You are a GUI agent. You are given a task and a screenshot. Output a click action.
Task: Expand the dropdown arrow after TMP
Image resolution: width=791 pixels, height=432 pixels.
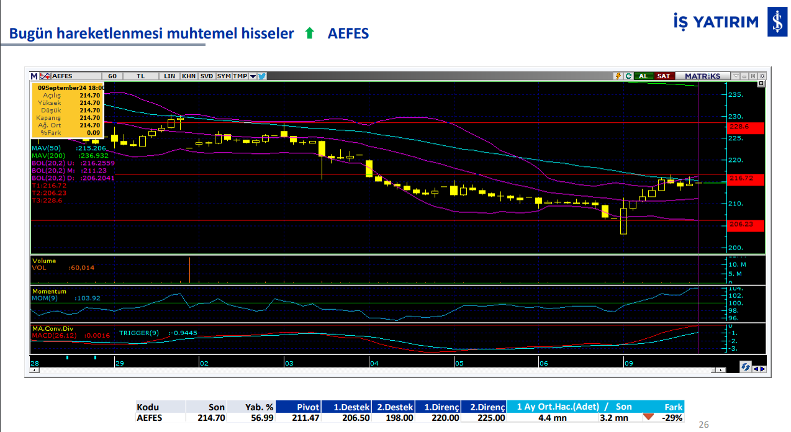253,76
